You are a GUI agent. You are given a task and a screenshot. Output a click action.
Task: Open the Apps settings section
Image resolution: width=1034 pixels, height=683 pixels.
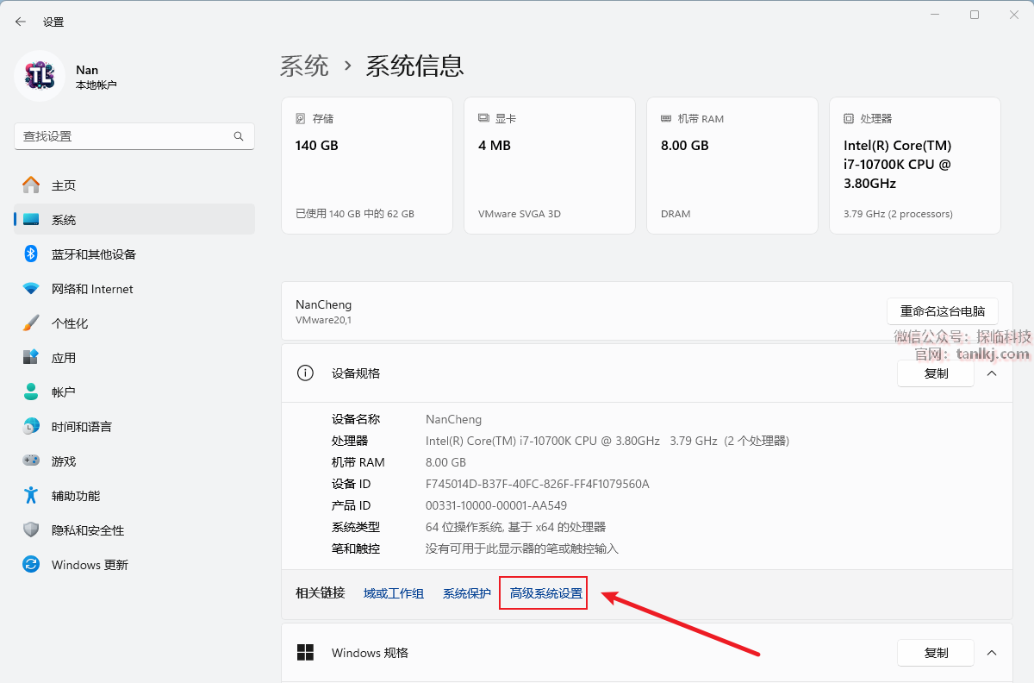pyautogui.click(x=63, y=358)
